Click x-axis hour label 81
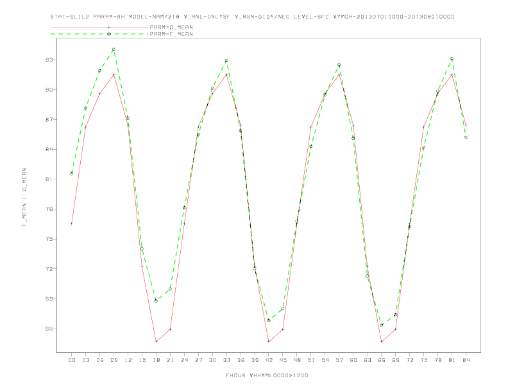Viewport: 508px width, 392px height. (452, 360)
